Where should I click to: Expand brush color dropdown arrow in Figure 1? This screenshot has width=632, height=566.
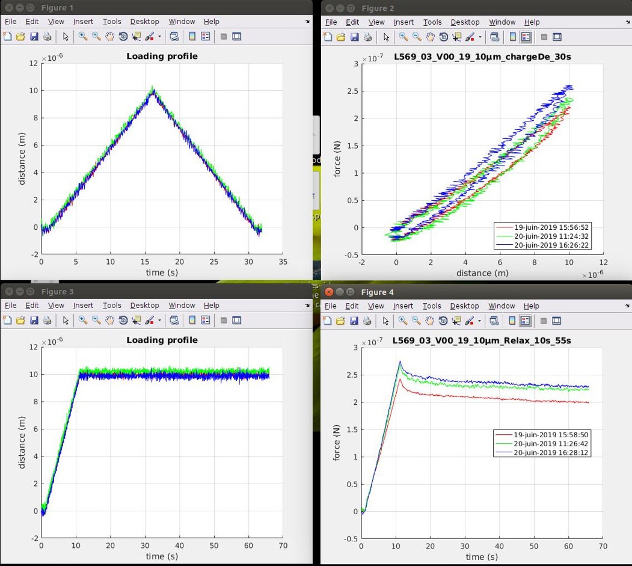(160, 37)
